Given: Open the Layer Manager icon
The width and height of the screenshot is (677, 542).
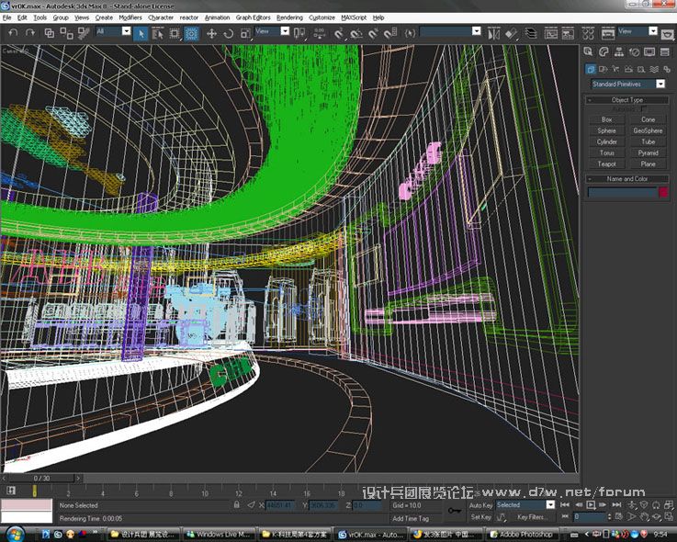Looking at the screenshot, I should coord(530,33).
